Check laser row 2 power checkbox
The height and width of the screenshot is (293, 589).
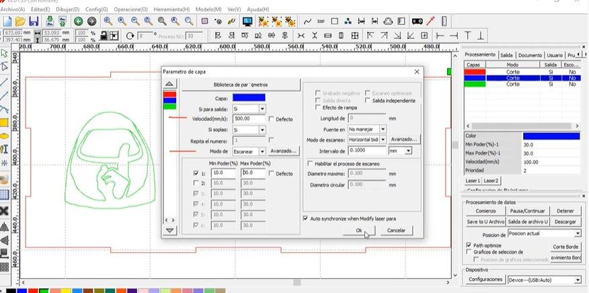pos(196,183)
